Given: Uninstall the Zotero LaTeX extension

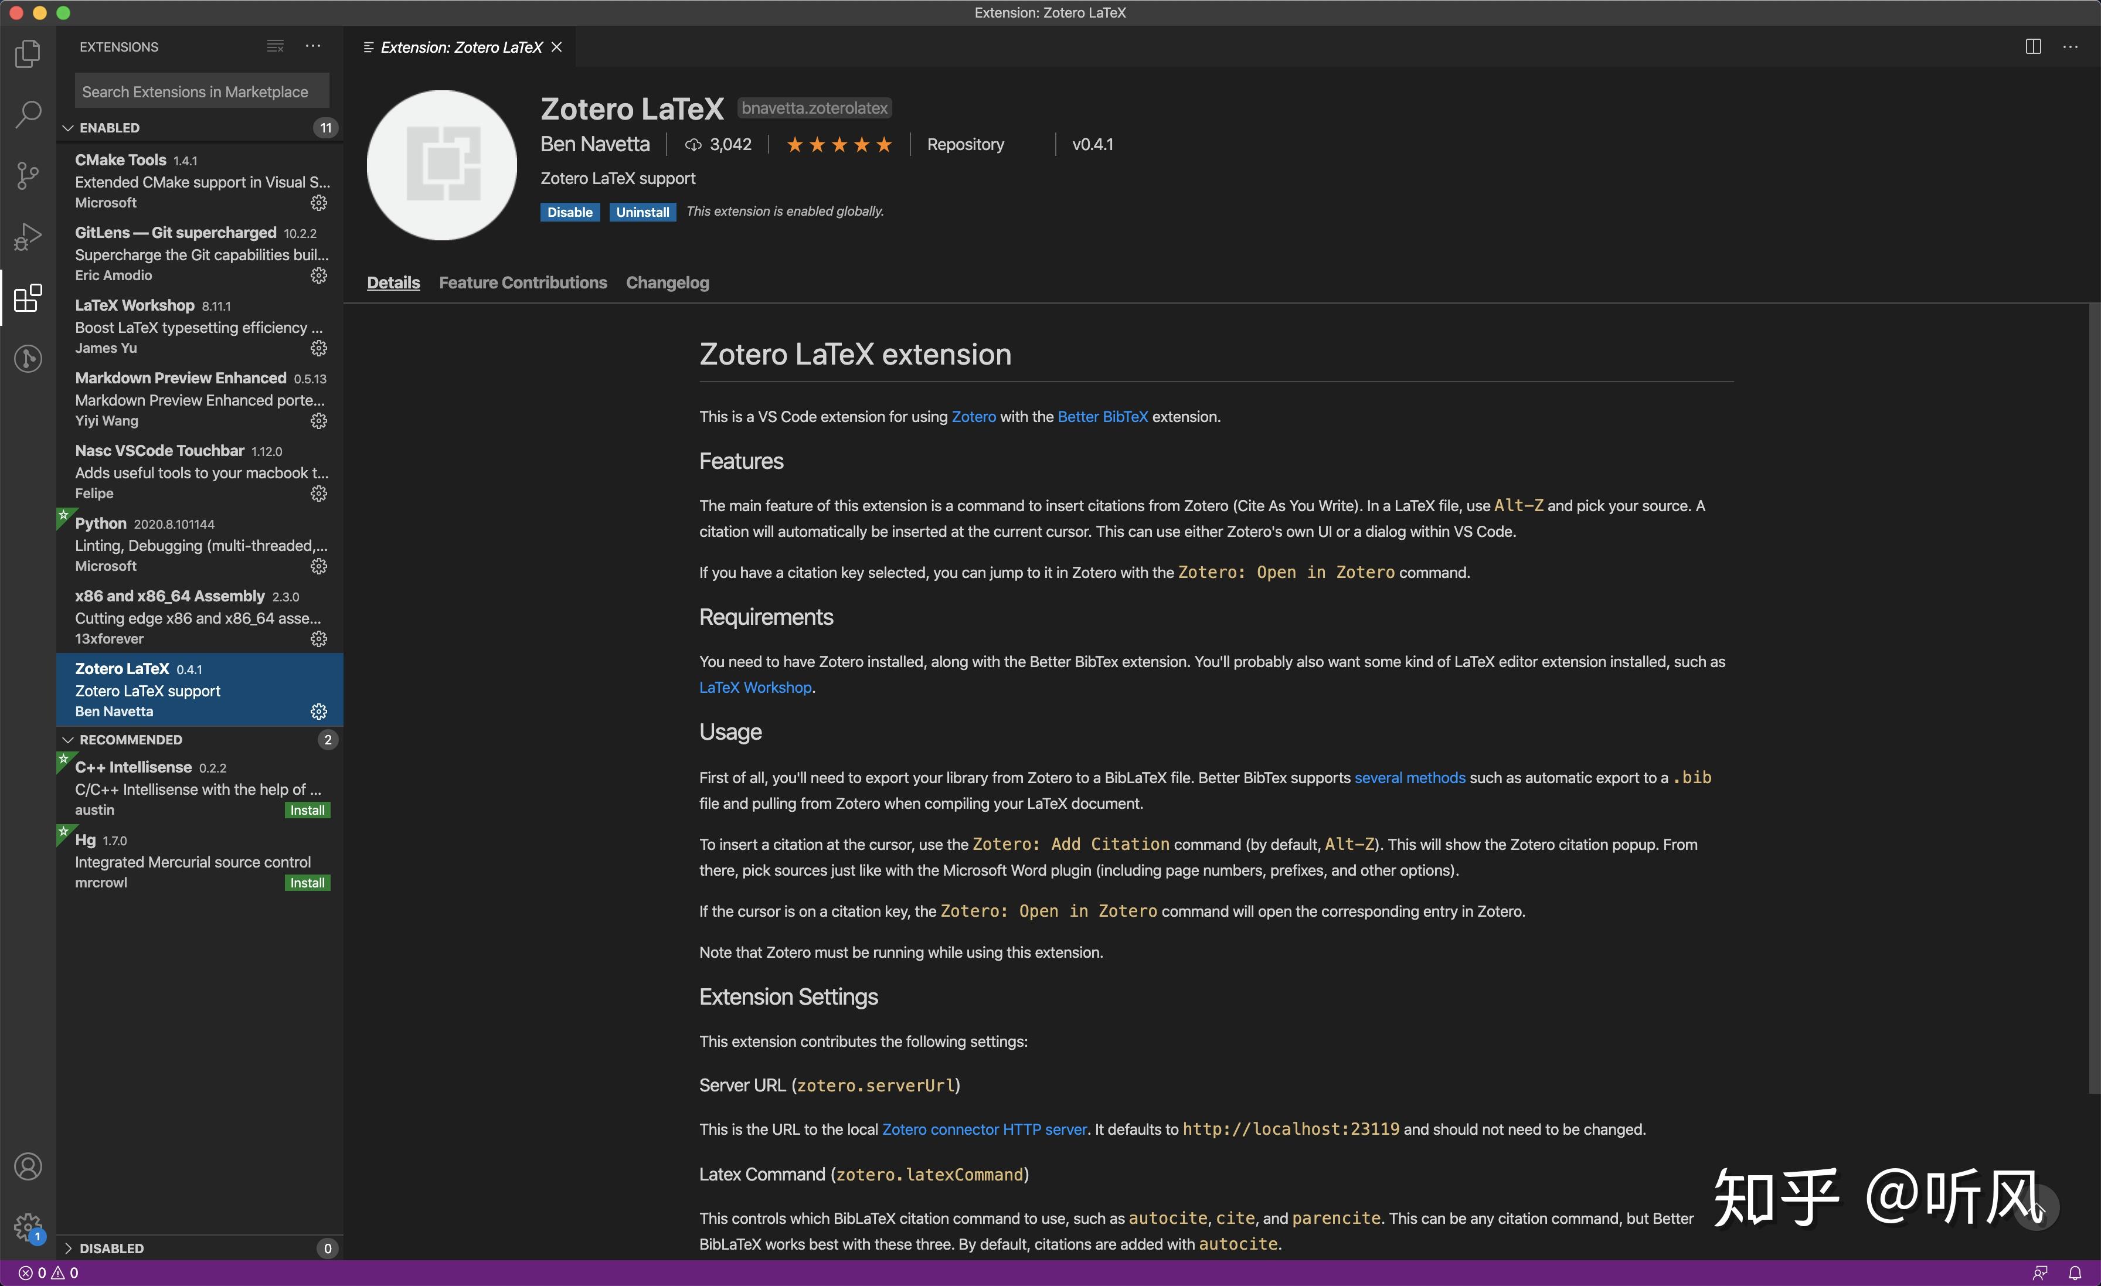Looking at the screenshot, I should tap(642, 212).
